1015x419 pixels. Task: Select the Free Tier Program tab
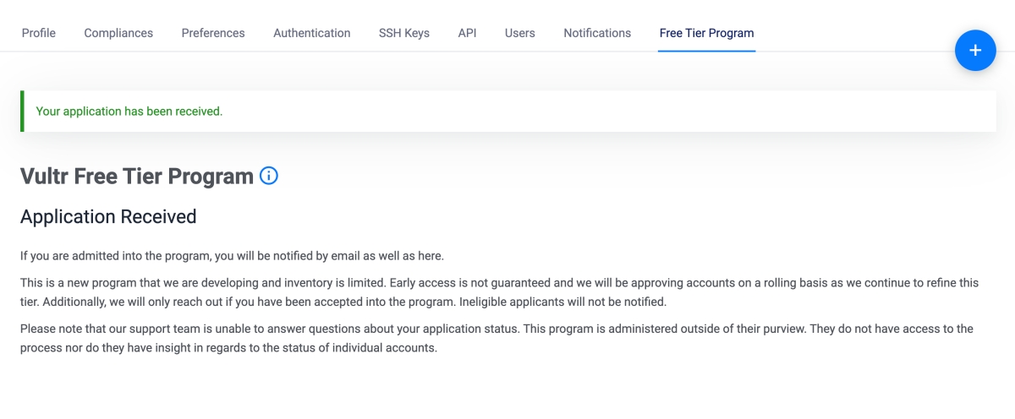pyautogui.click(x=706, y=33)
